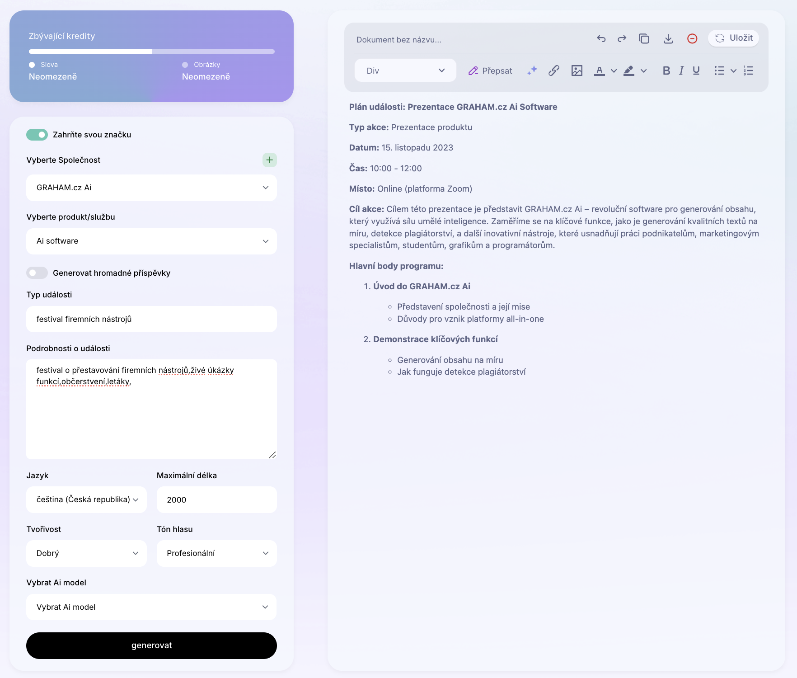The image size is (797, 678).
Task: Click 'Důvody pro vznik platformy all-in-one' bullet
Action: 470,319
